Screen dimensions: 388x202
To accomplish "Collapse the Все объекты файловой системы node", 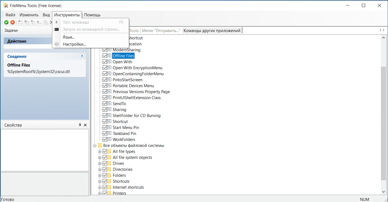I will [95, 146].
